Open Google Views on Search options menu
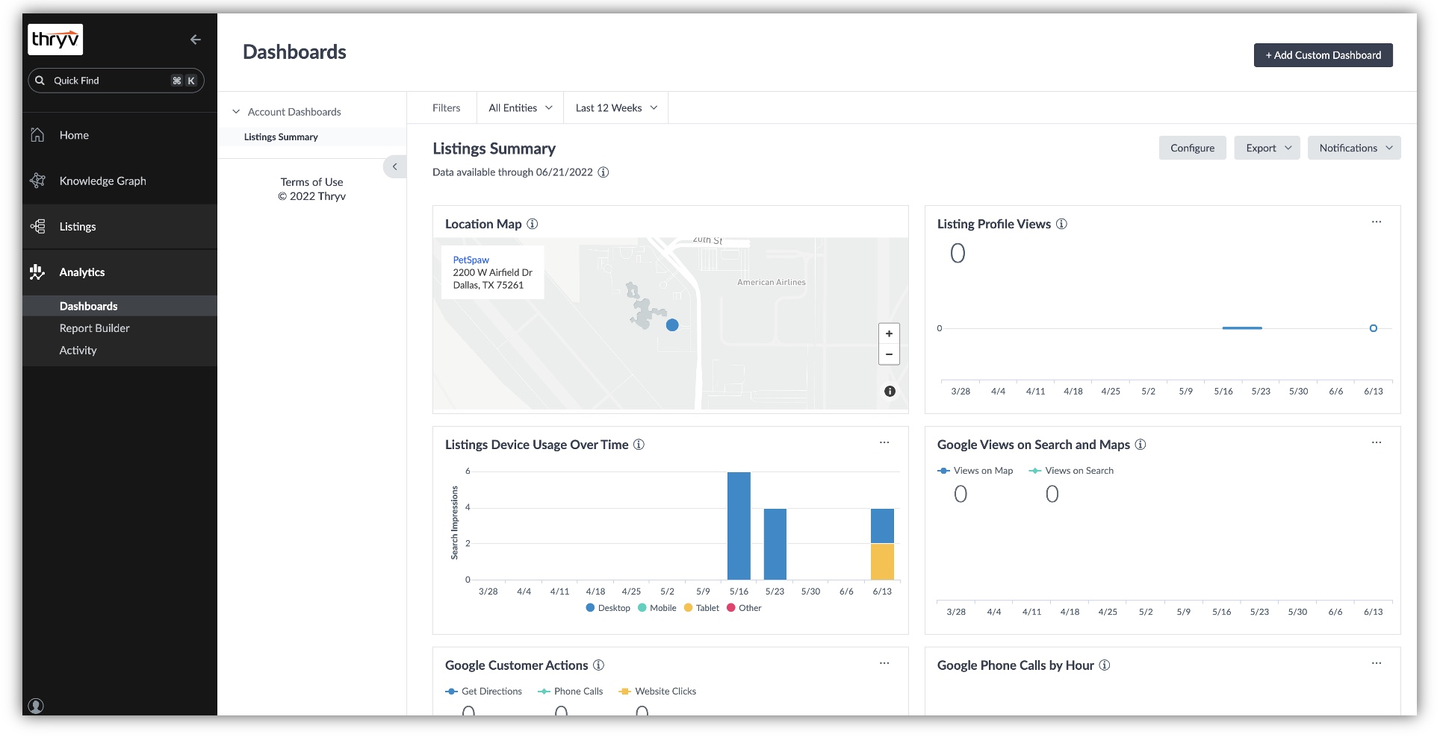The image size is (1443, 746). (x=1377, y=442)
